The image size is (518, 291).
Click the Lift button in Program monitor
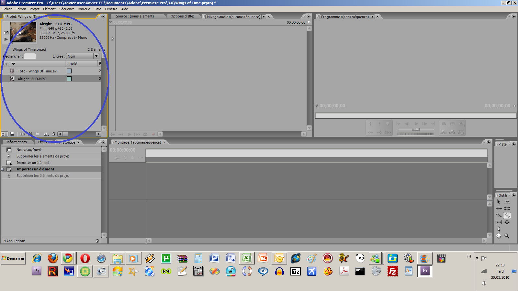pos(444,132)
